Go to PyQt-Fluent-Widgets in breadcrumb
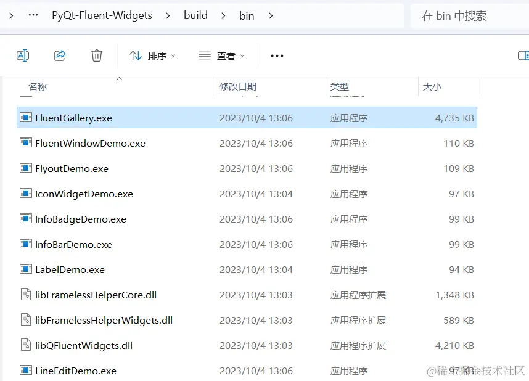Viewport: 529px width, 381px height. [102, 15]
